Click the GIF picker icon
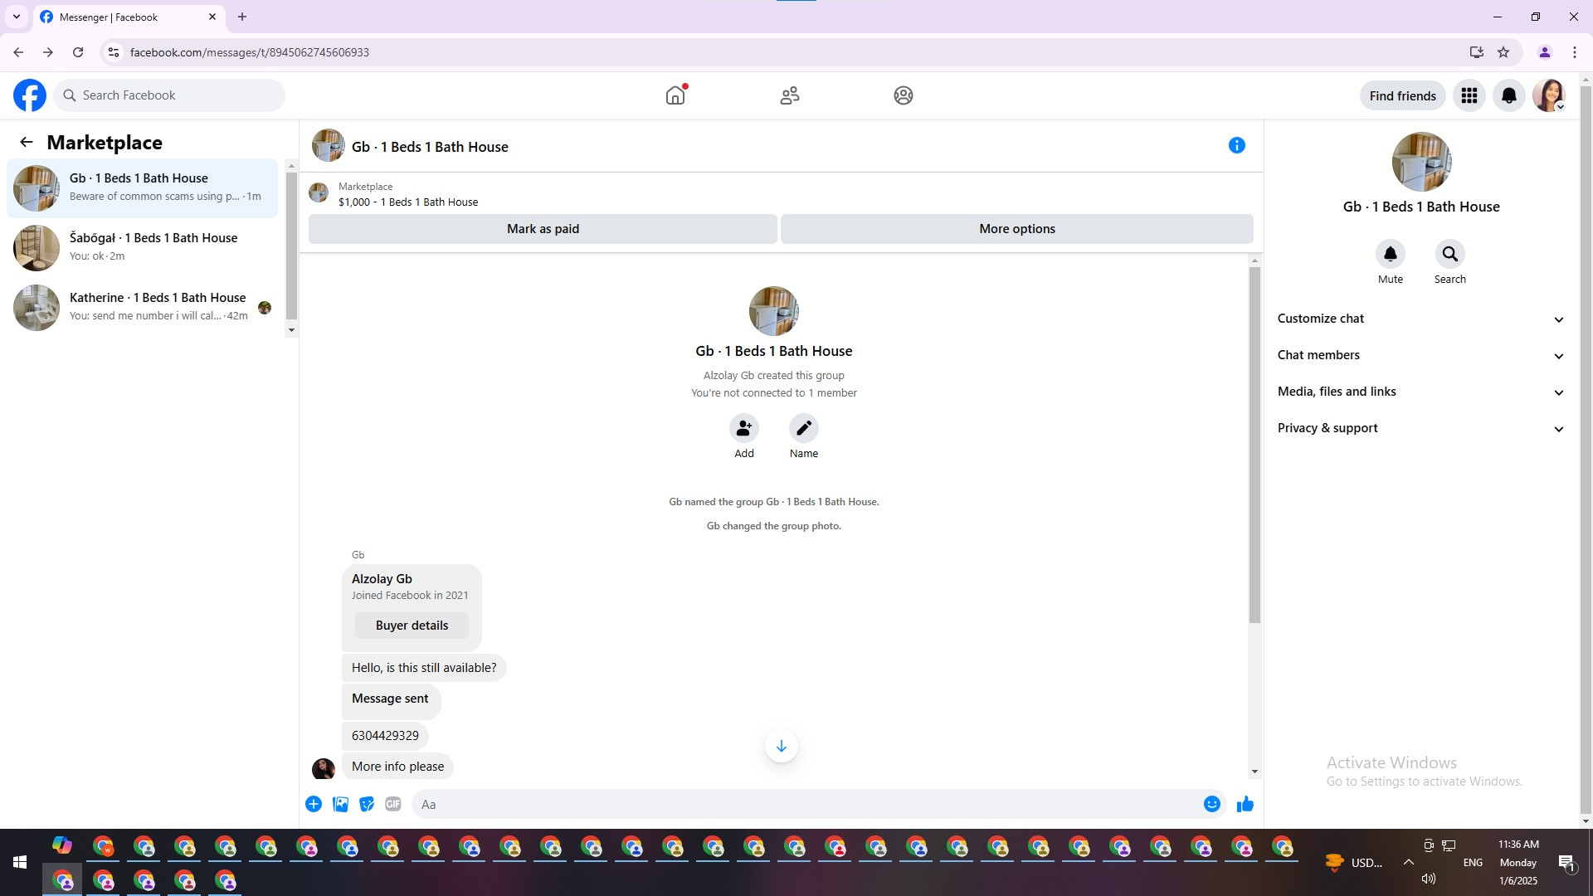This screenshot has width=1593, height=896. (393, 804)
